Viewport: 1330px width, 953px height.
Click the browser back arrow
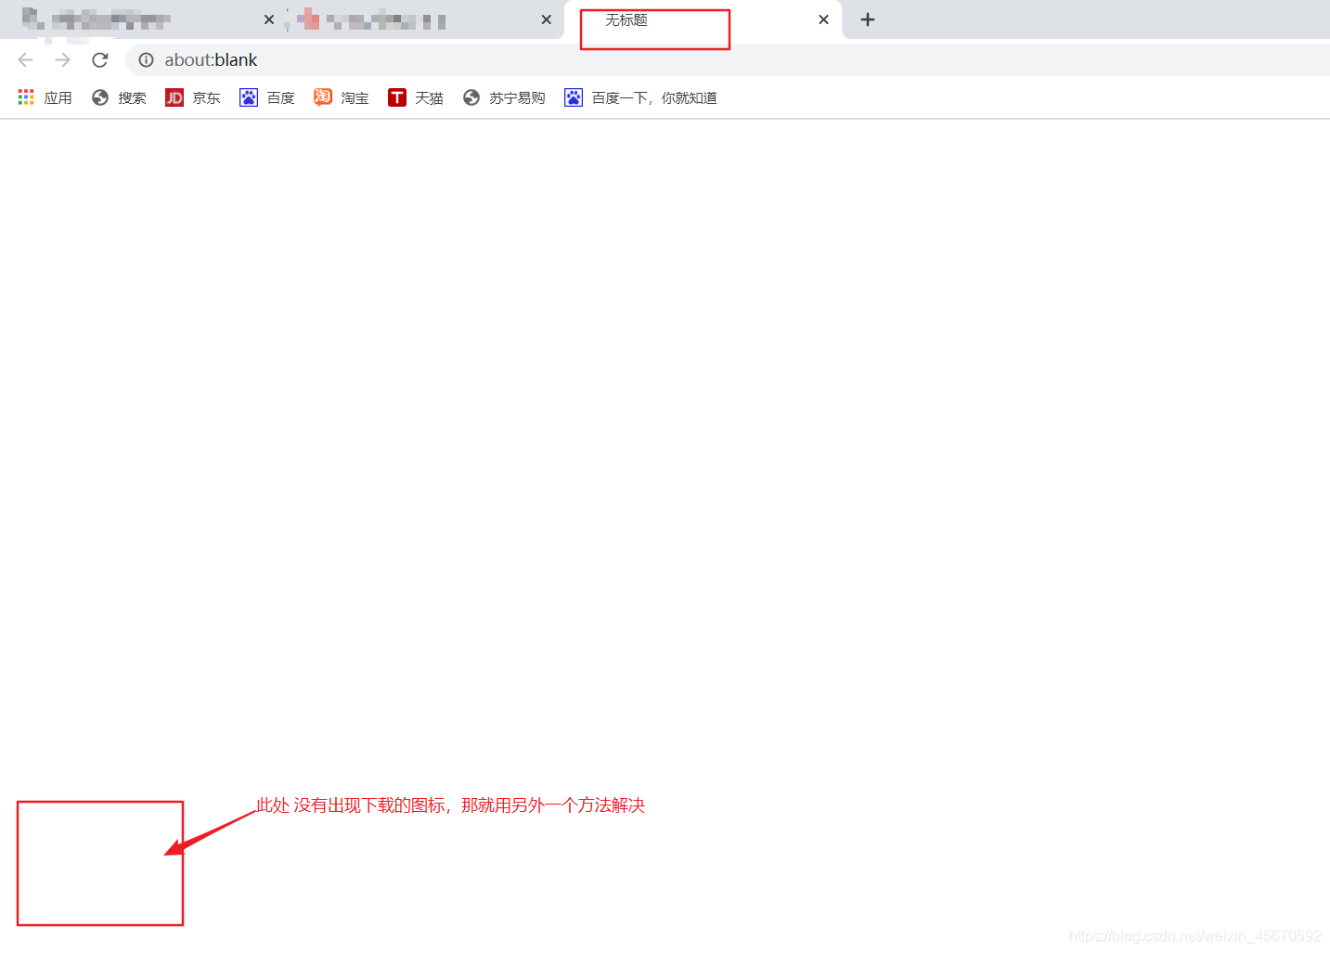(26, 60)
